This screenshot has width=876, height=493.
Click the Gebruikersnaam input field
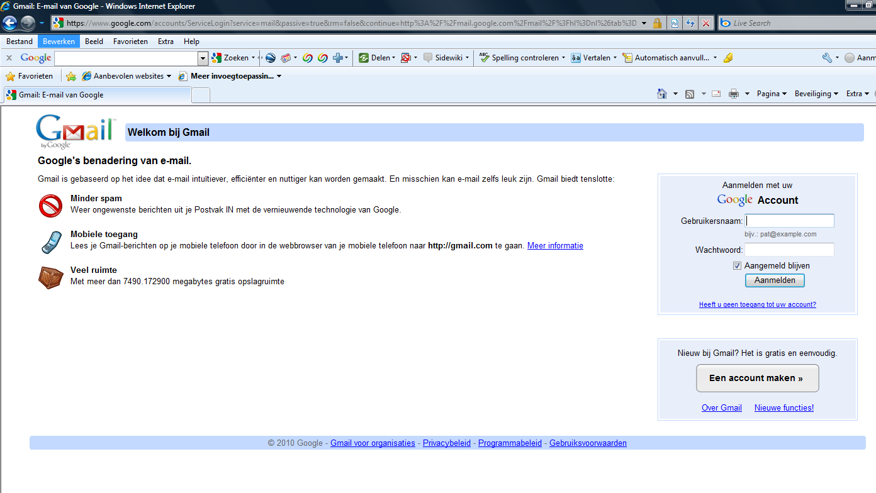pos(790,221)
